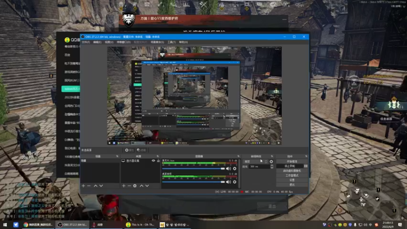
Task: Click the 300 ms transition duration field
Action: click(x=259, y=166)
